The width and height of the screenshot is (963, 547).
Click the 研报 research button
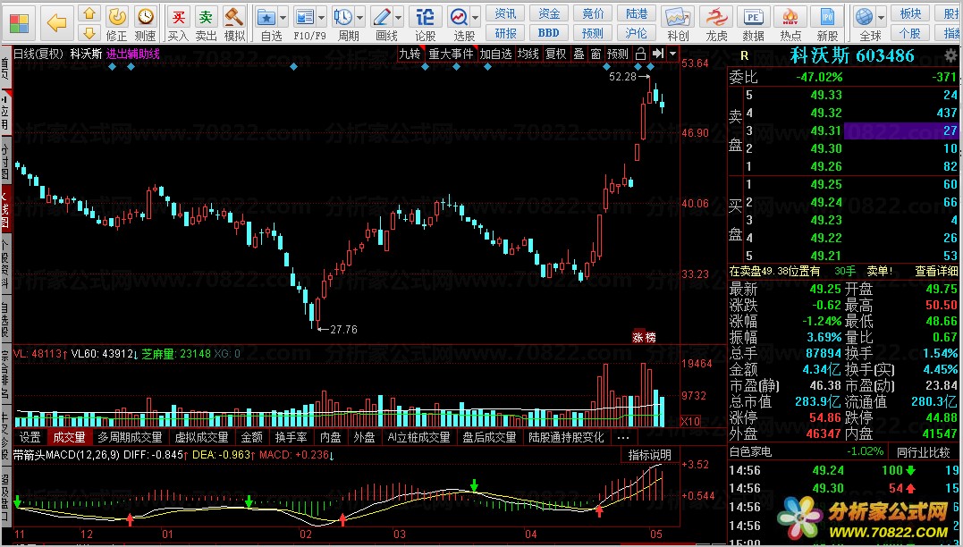pyautogui.click(x=505, y=32)
